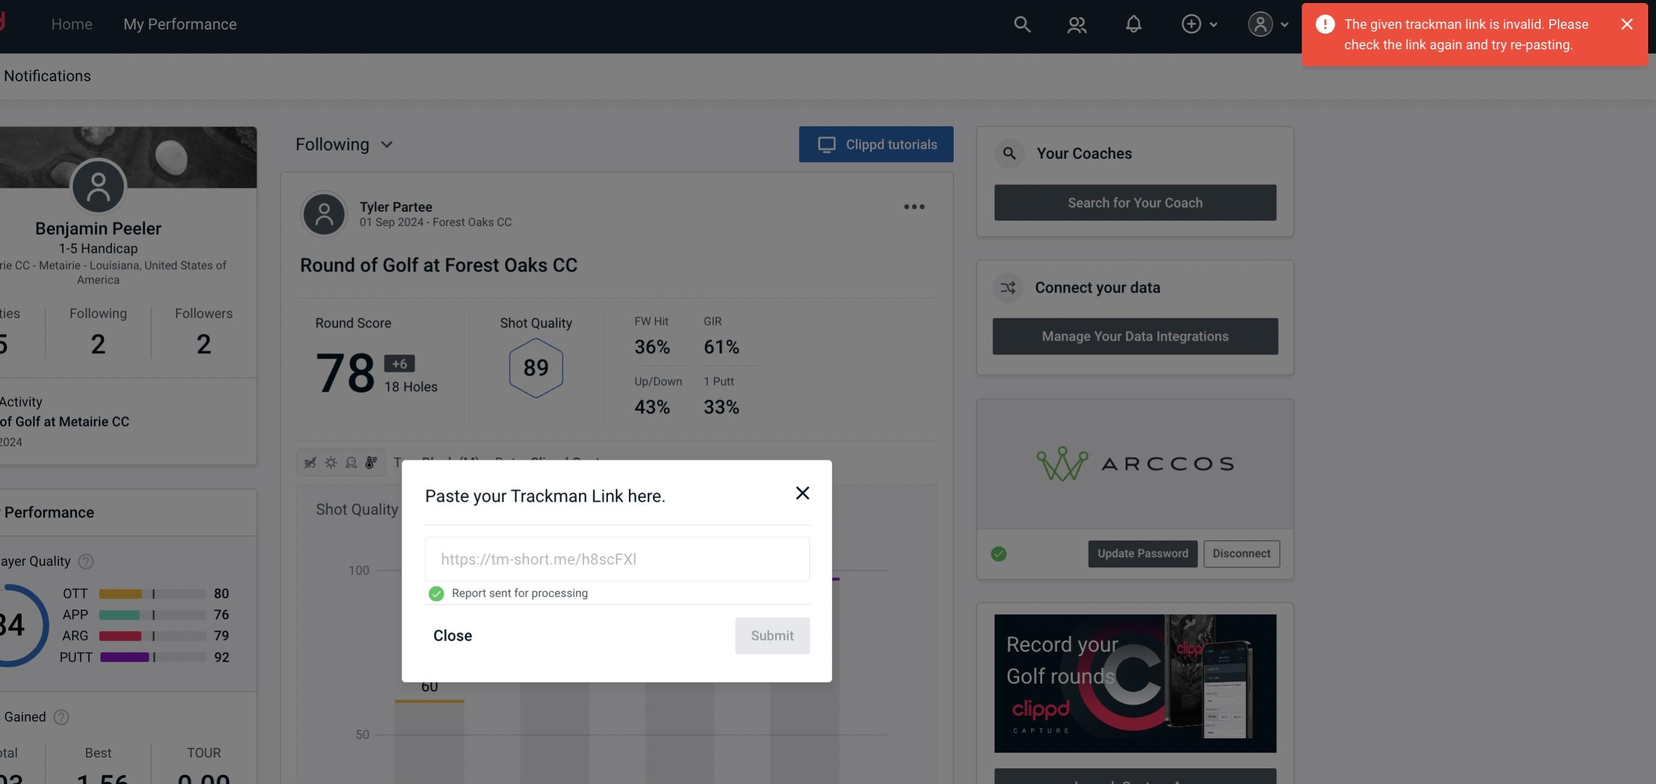
Task: Click the three-dot more options icon
Action: point(913,207)
